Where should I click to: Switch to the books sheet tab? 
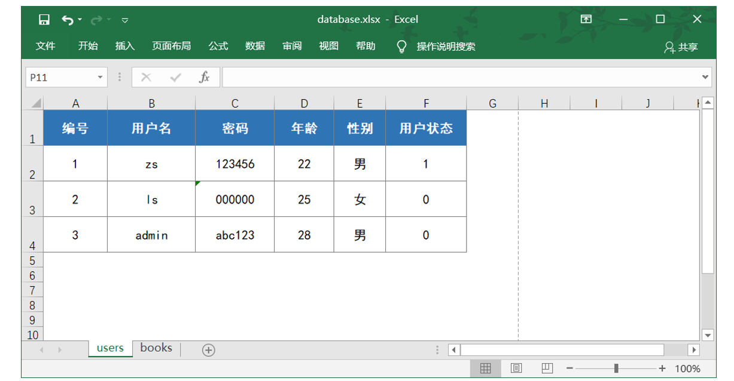[156, 348]
